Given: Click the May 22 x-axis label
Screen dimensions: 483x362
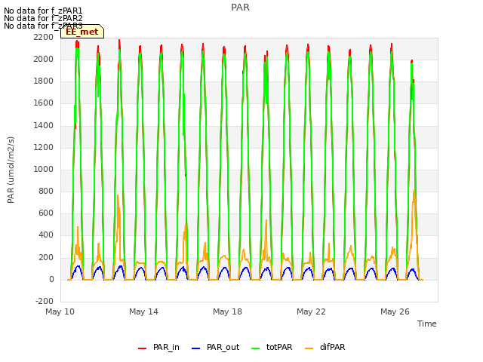Looking at the screenshot, I should point(312,311).
